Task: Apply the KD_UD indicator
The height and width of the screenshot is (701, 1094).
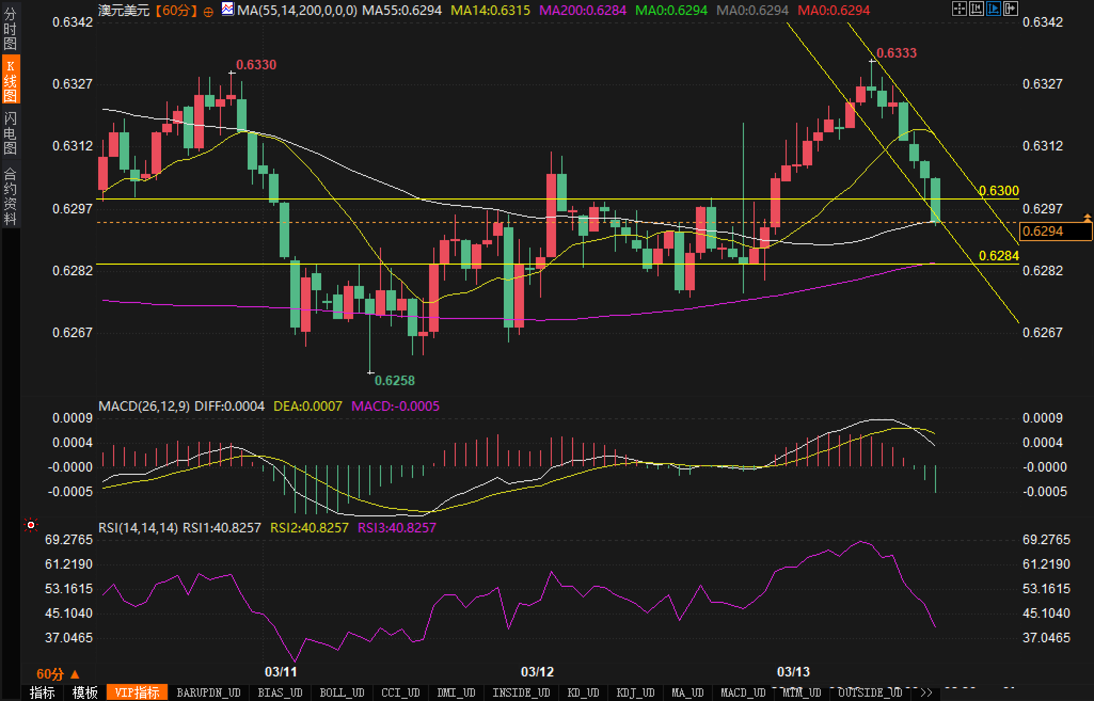Action: coord(583,692)
